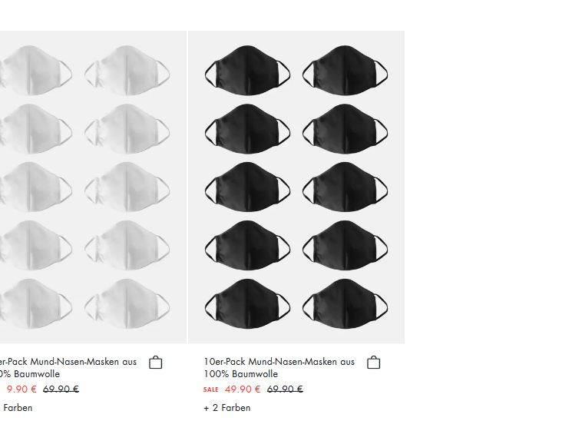This screenshot has height=434, width=582.
Task: Click crossed-out 69.90 € under white masks
Action: coord(61,389)
